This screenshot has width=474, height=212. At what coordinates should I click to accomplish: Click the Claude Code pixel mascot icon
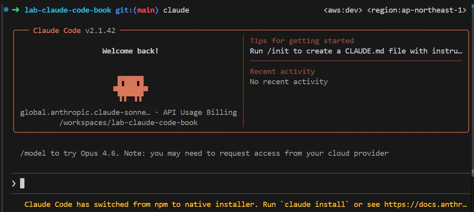pos(130,89)
